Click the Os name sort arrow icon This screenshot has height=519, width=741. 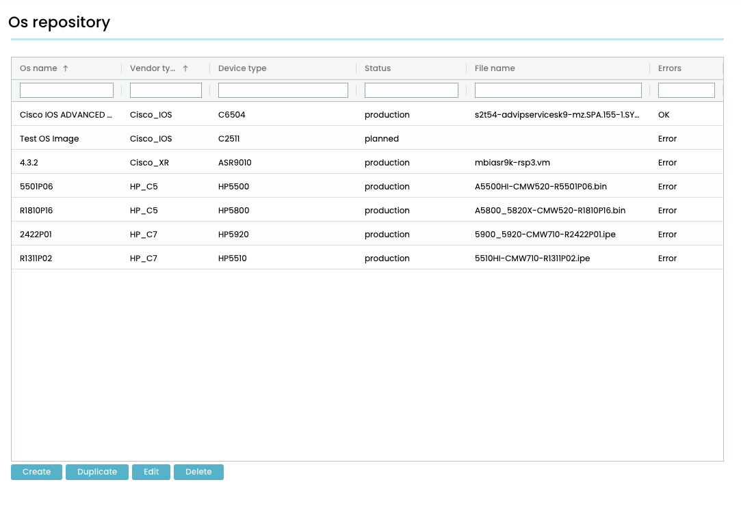coord(66,68)
